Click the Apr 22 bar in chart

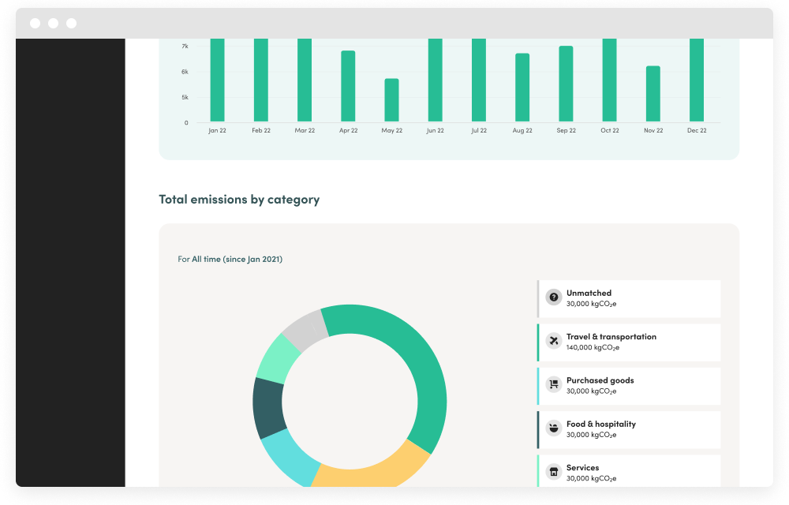click(x=348, y=85)
